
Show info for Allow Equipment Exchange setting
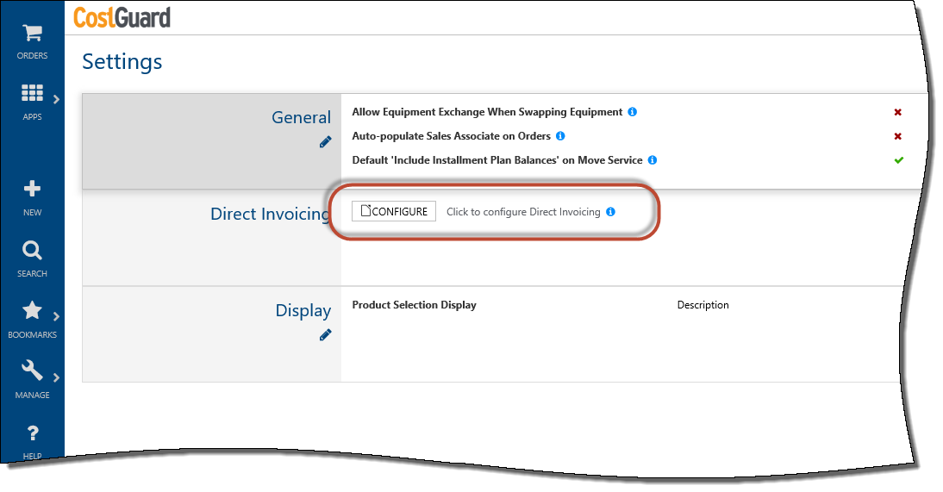tap(632, 112)
